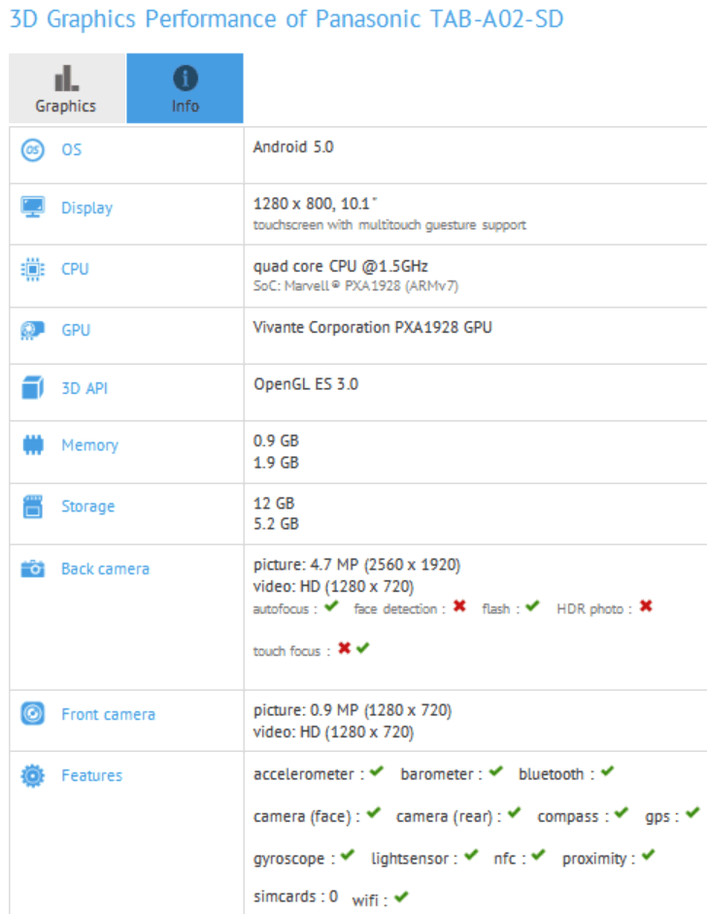Screen dimensions: 707x914
Task: Click the camera (rear) check mark
Action: tap(514, 812)
